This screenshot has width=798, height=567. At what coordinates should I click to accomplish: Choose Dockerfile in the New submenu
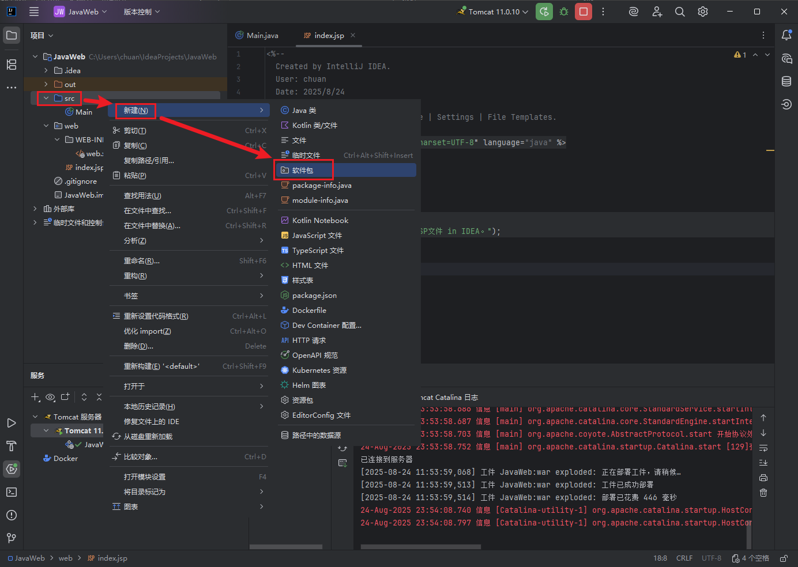click(x=345, y=310)
